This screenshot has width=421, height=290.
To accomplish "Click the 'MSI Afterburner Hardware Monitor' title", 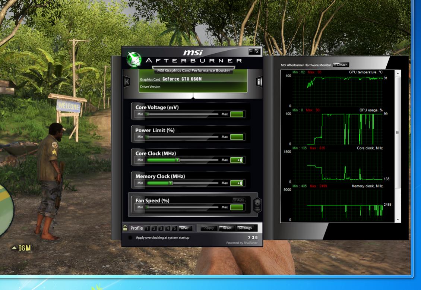I will click(306, 65).
